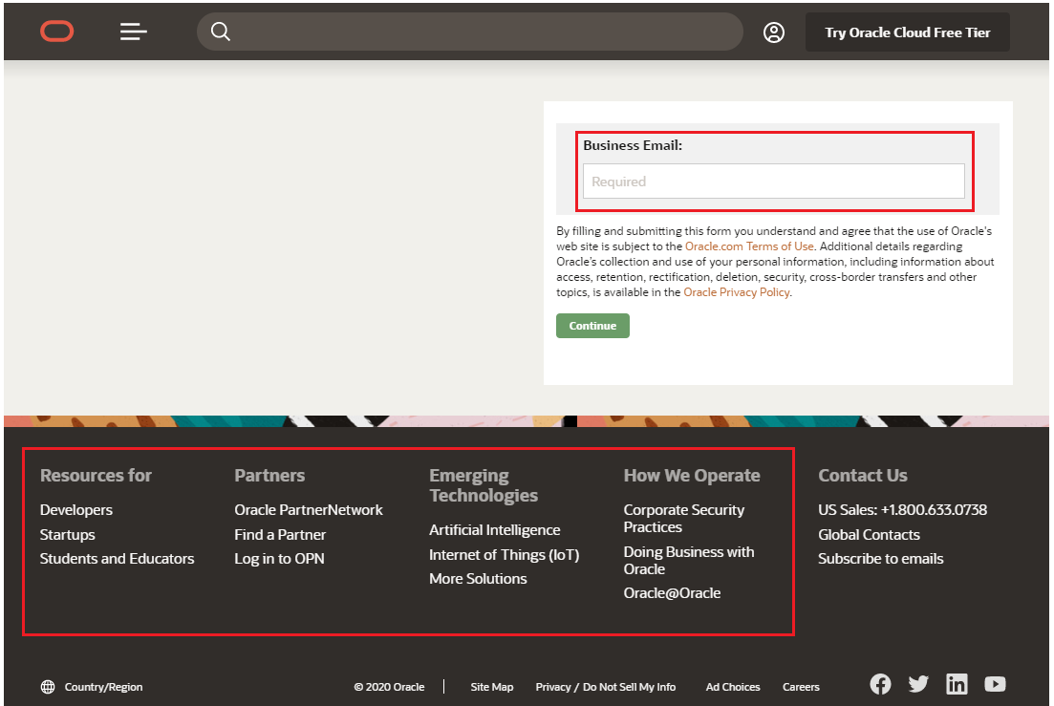Focus the Business Email input field

(x=773, y=182)
